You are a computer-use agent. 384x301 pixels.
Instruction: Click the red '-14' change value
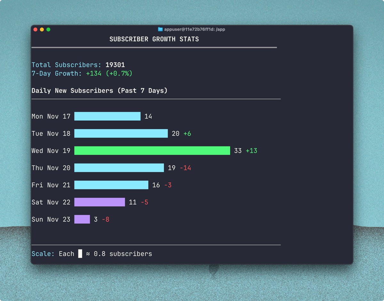click(x=185, y=168)
